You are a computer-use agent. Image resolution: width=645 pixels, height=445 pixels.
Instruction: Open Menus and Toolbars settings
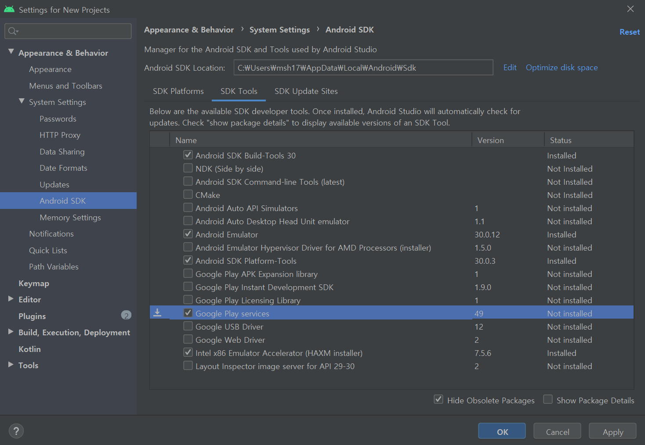click(x=65, y=86)
